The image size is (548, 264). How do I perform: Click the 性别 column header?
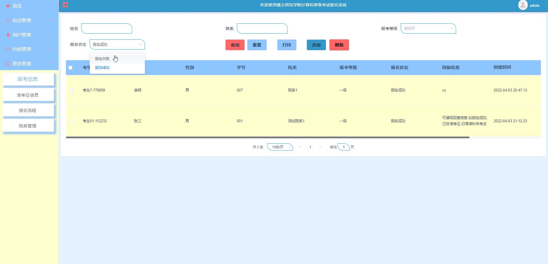coord(190,68)
